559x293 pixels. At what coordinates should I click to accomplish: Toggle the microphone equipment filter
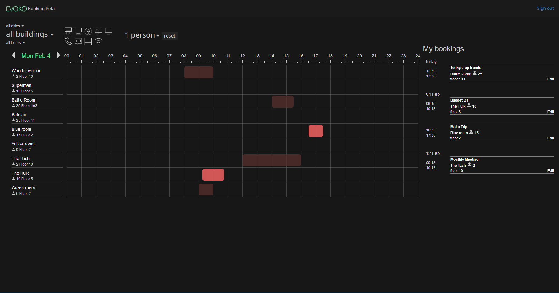pyautogui.click(x=88, y=31)
